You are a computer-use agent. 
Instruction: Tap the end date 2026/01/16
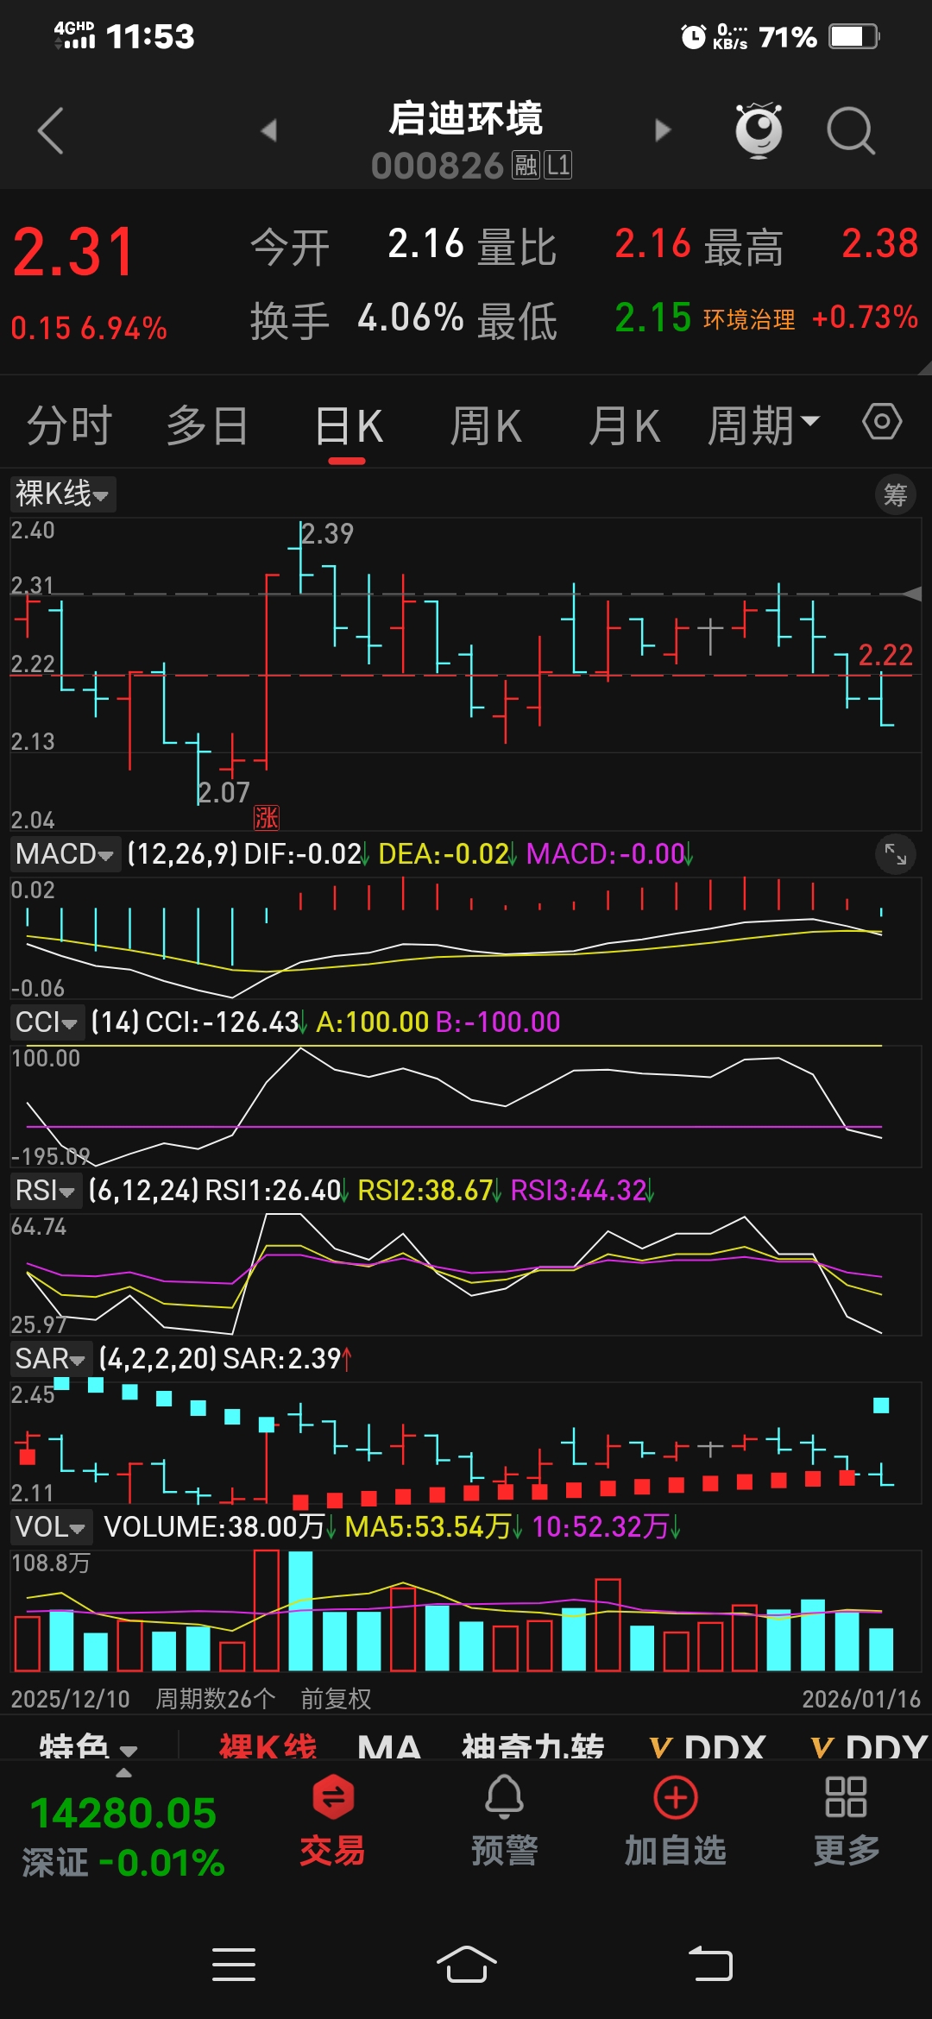point(861,1699)
